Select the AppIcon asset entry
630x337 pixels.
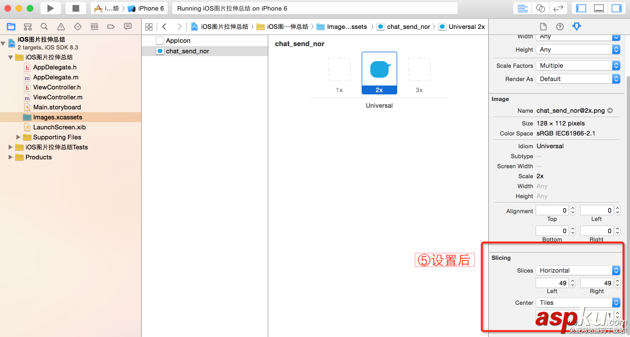click(179, 40)
